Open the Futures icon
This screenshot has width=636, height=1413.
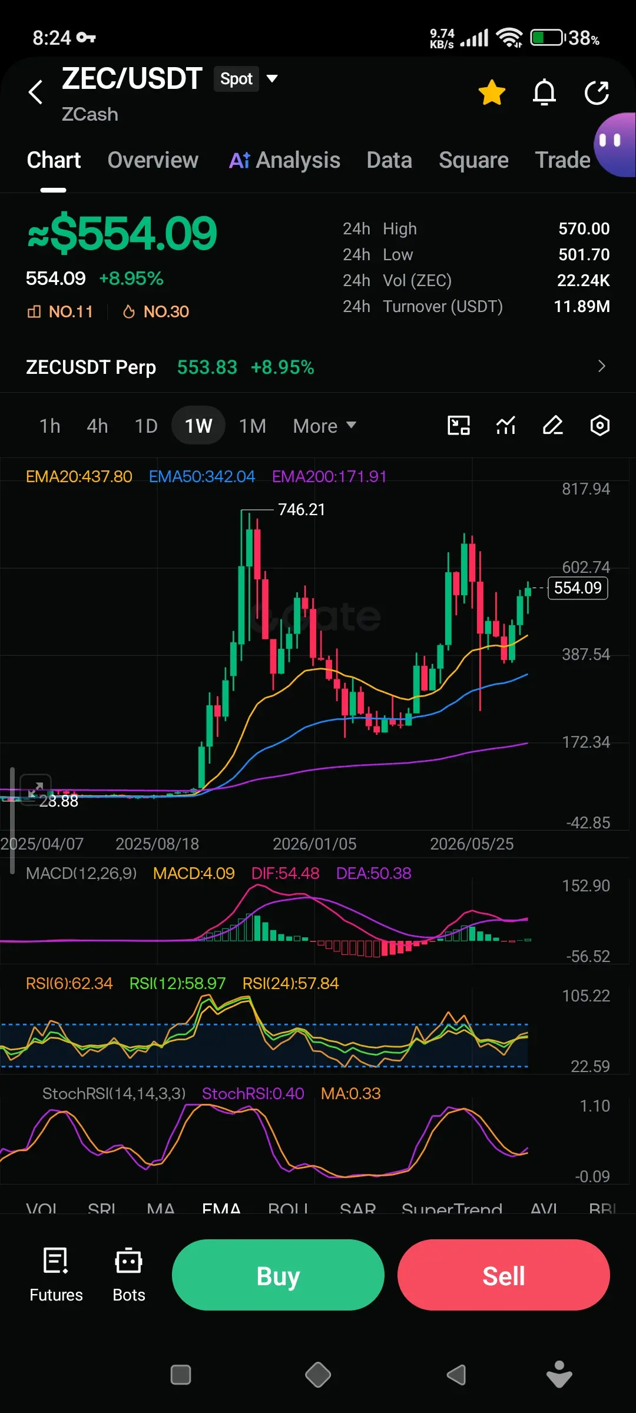pyautogui.click(x=56, y=1275)
